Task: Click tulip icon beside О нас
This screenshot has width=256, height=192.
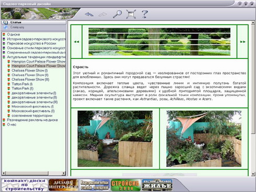Action: click(4, 125)
